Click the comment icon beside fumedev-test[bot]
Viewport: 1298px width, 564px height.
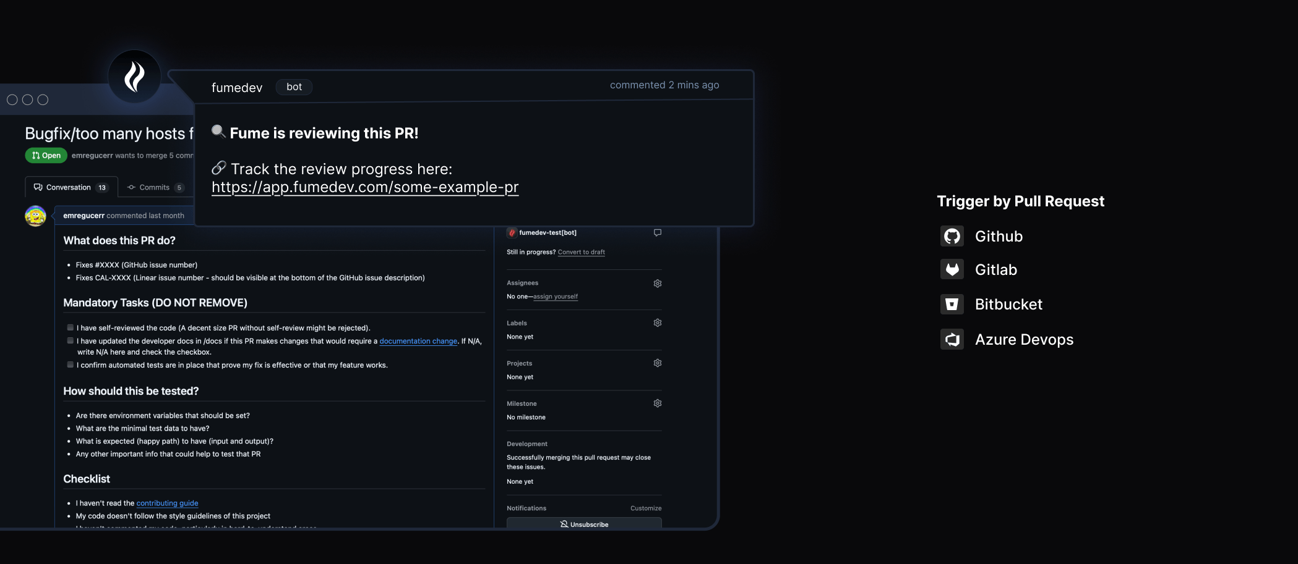658,233
